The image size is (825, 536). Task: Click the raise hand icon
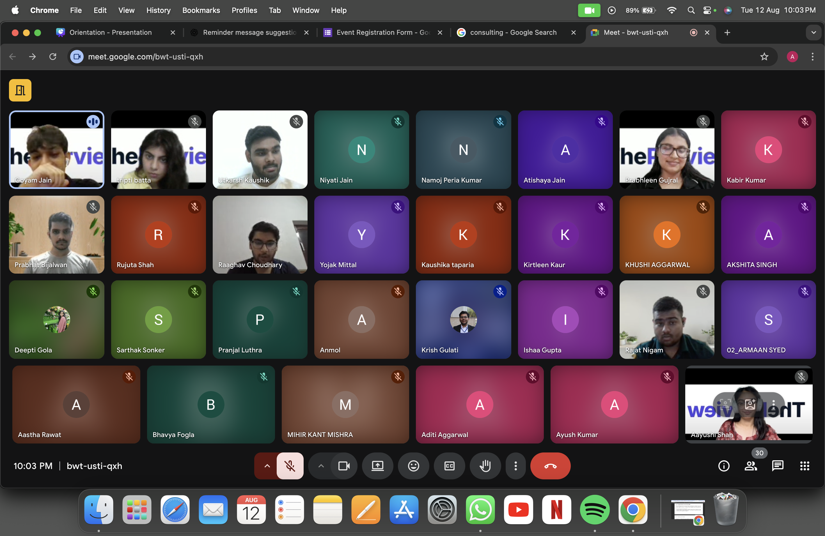(485, 466)
